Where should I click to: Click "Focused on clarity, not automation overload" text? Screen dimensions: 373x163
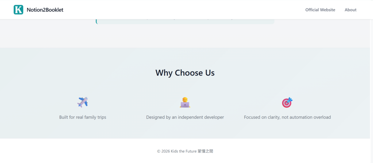pyautogui.click(x=287, y=117)
